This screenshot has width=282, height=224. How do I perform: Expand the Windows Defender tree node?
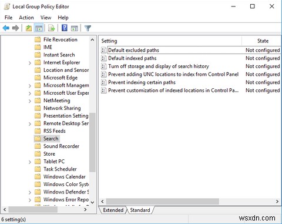coord(30,192)
